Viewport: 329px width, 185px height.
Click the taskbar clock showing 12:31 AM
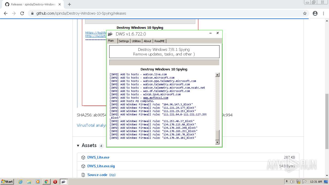(316, 182)
